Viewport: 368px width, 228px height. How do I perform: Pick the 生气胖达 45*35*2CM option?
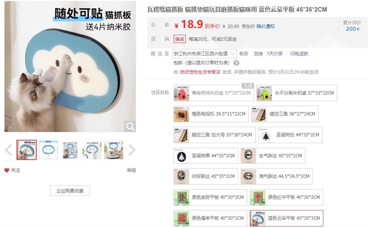point(273,156)
